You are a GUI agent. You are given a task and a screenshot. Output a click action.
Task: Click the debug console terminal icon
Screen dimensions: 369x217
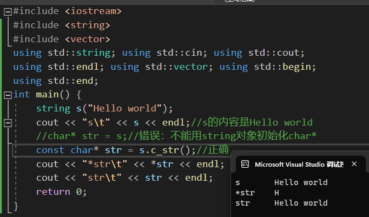[x=245, y=164]
